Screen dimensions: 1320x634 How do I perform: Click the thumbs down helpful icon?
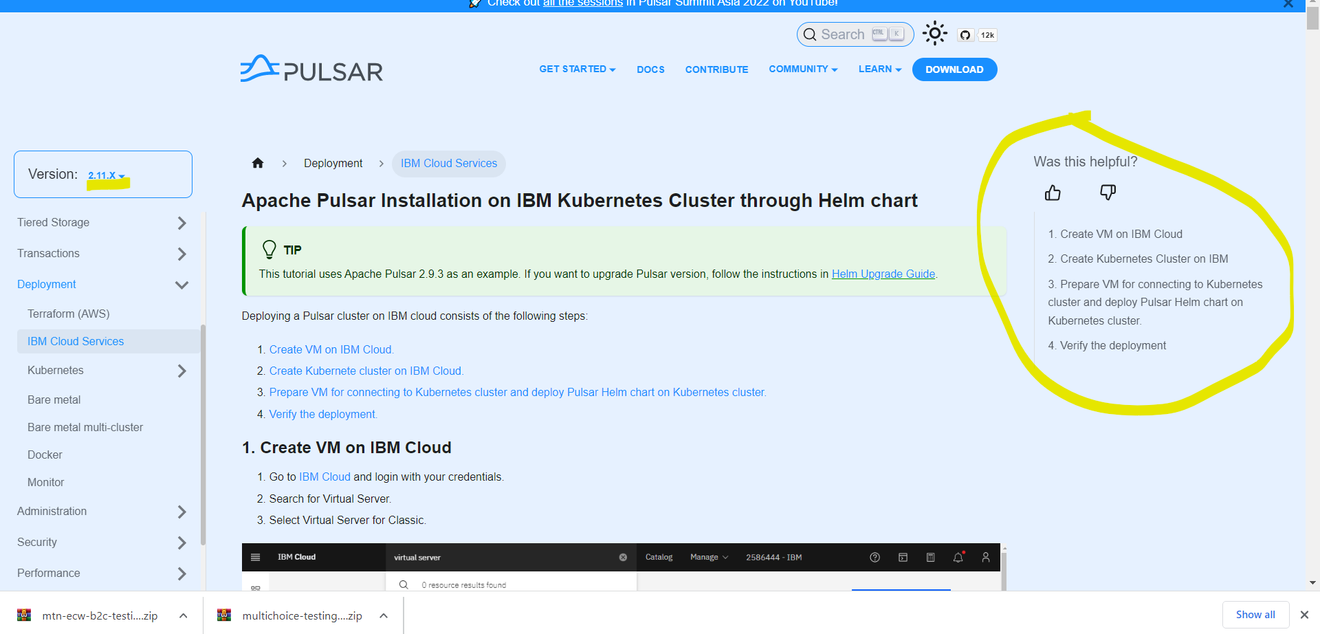pos(1108,193)
